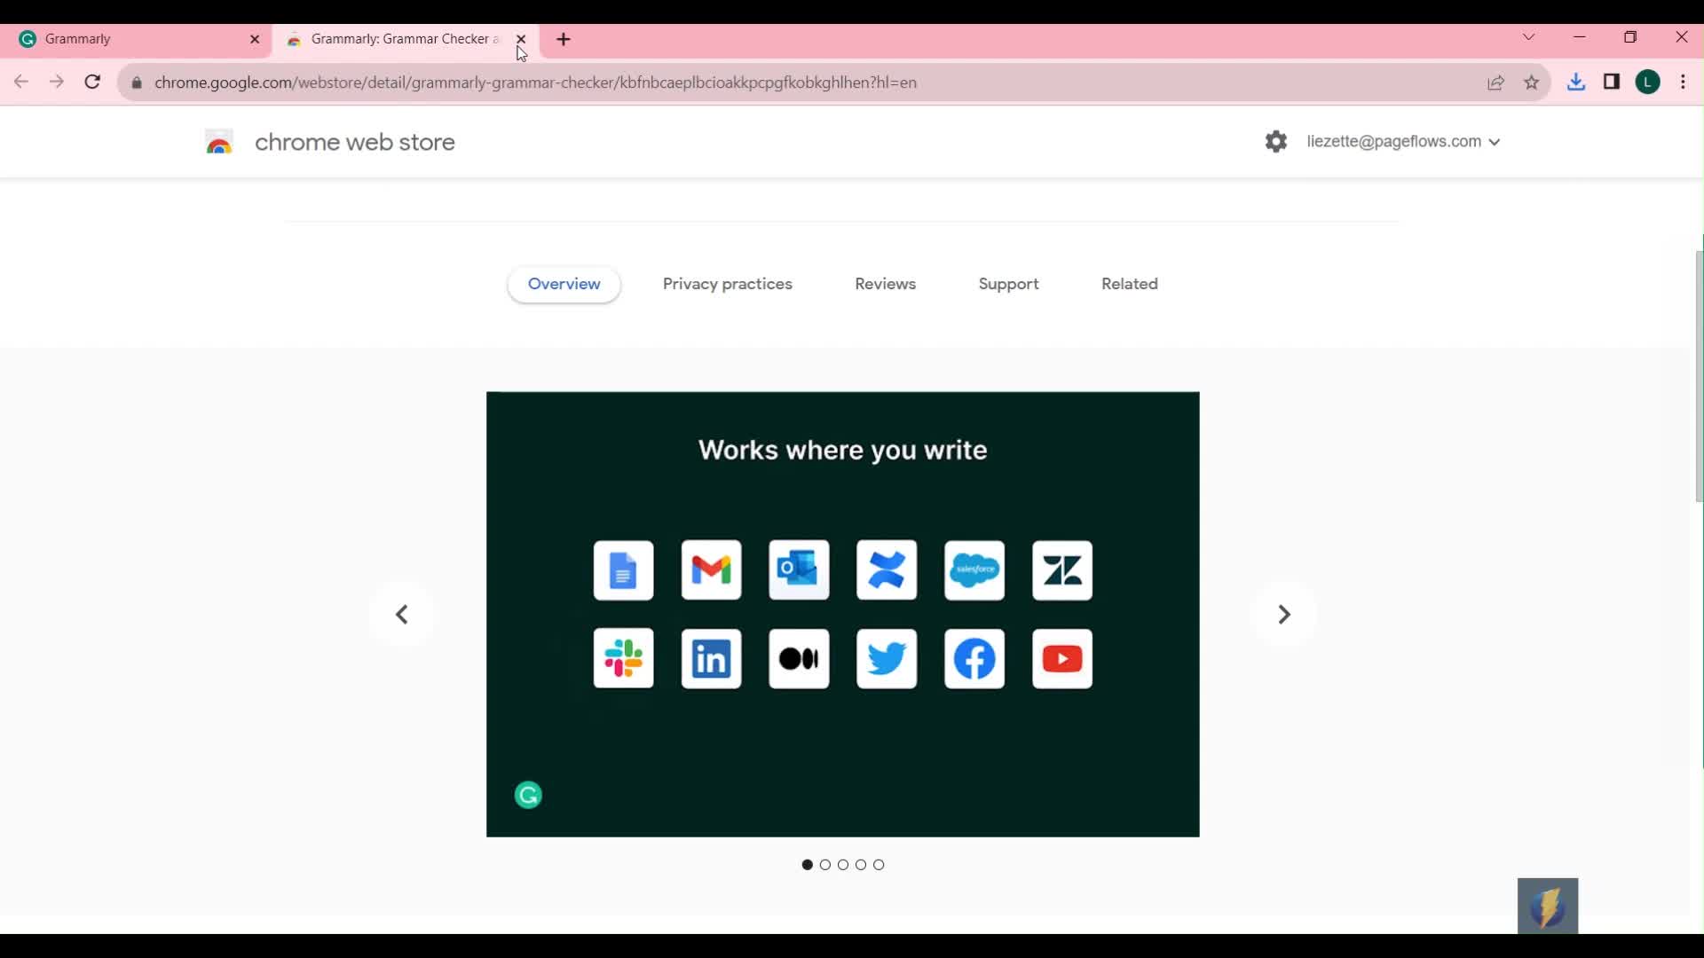Screen dimensions: 1704x958
Task: Bookmark this page with the star icon
Action: tap(1532, 82)
